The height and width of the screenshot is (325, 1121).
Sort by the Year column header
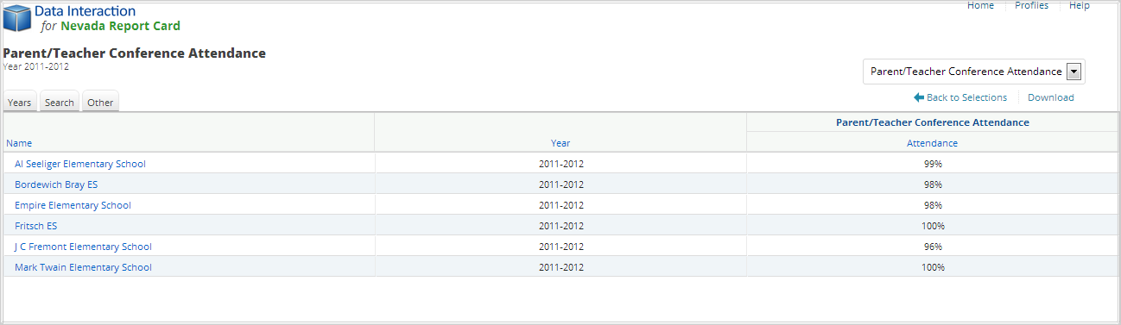(x=560, y=143)
